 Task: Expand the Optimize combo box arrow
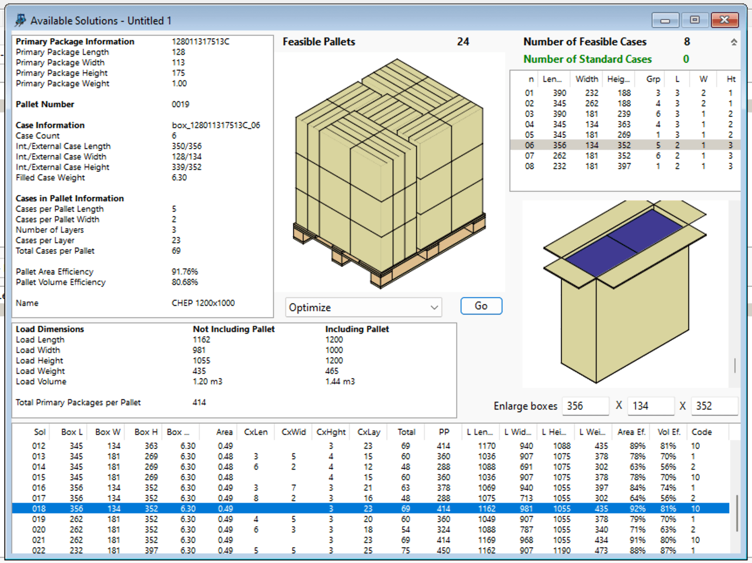[434, 307]
